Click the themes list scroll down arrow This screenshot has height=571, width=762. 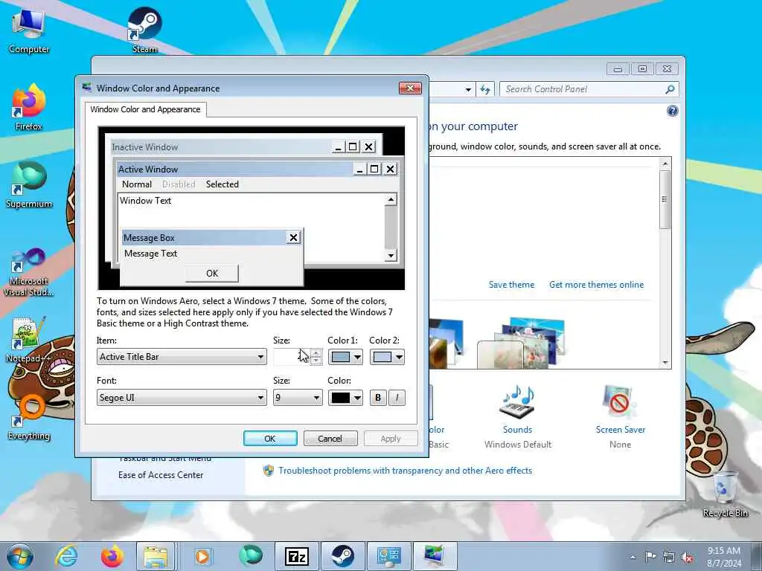coord(665,363)
